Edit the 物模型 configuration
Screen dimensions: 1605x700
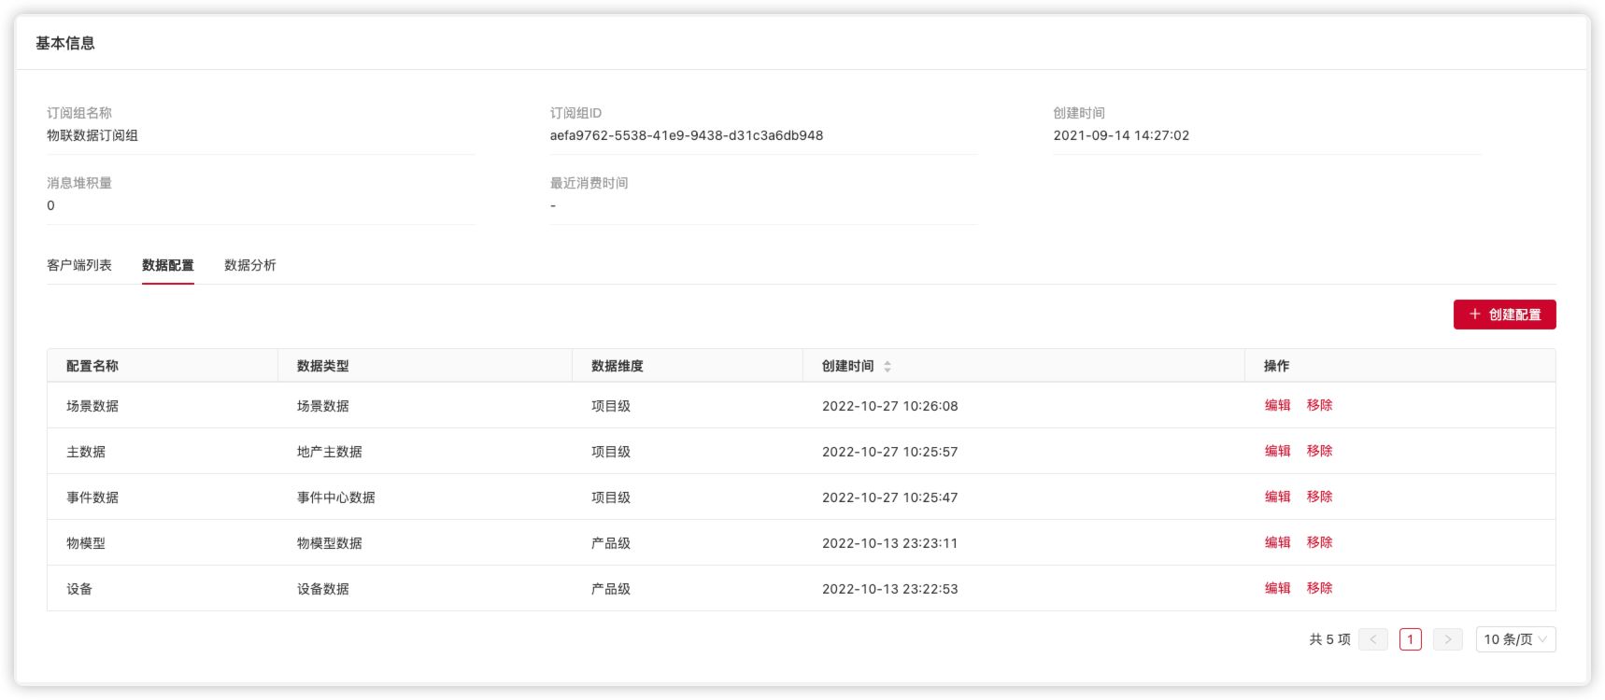[1277, 542]
